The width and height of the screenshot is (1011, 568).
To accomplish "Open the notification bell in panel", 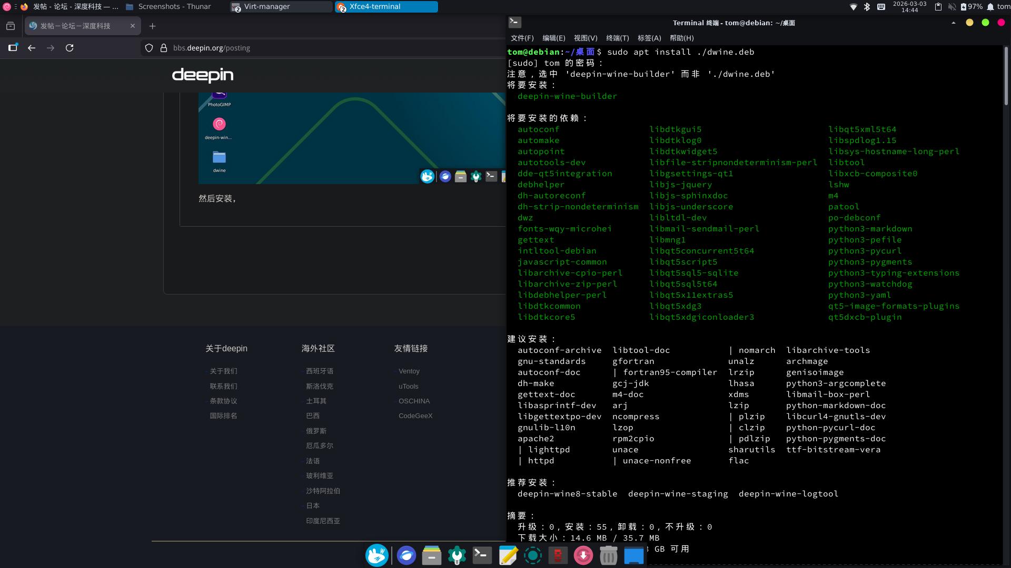I will [x=990, y=7].
